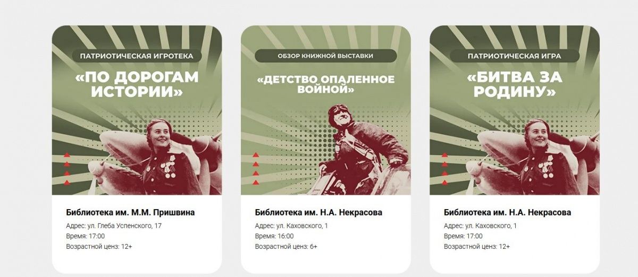Click the pilot photo on middle poster
Screen dimensions: 638x277
362,150
